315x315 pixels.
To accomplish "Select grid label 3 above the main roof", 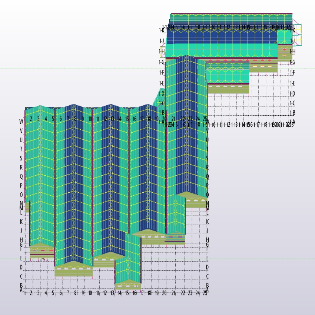I will 38,119.
